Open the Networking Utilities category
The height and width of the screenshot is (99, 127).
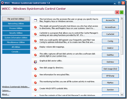(16, 24)
